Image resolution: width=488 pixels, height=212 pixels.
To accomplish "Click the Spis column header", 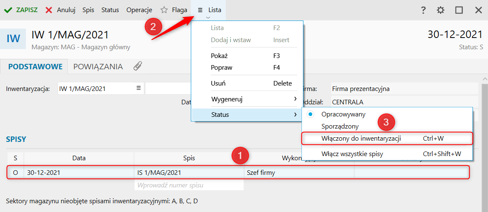I will click(189, 158).
